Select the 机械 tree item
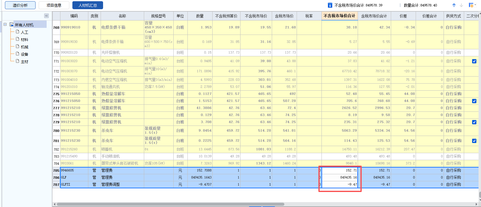 [25, 47]
